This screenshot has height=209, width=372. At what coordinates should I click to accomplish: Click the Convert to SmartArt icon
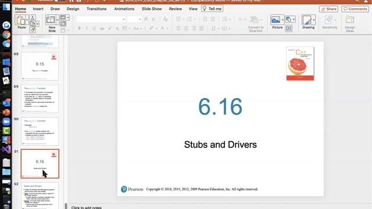pos(254,20)
